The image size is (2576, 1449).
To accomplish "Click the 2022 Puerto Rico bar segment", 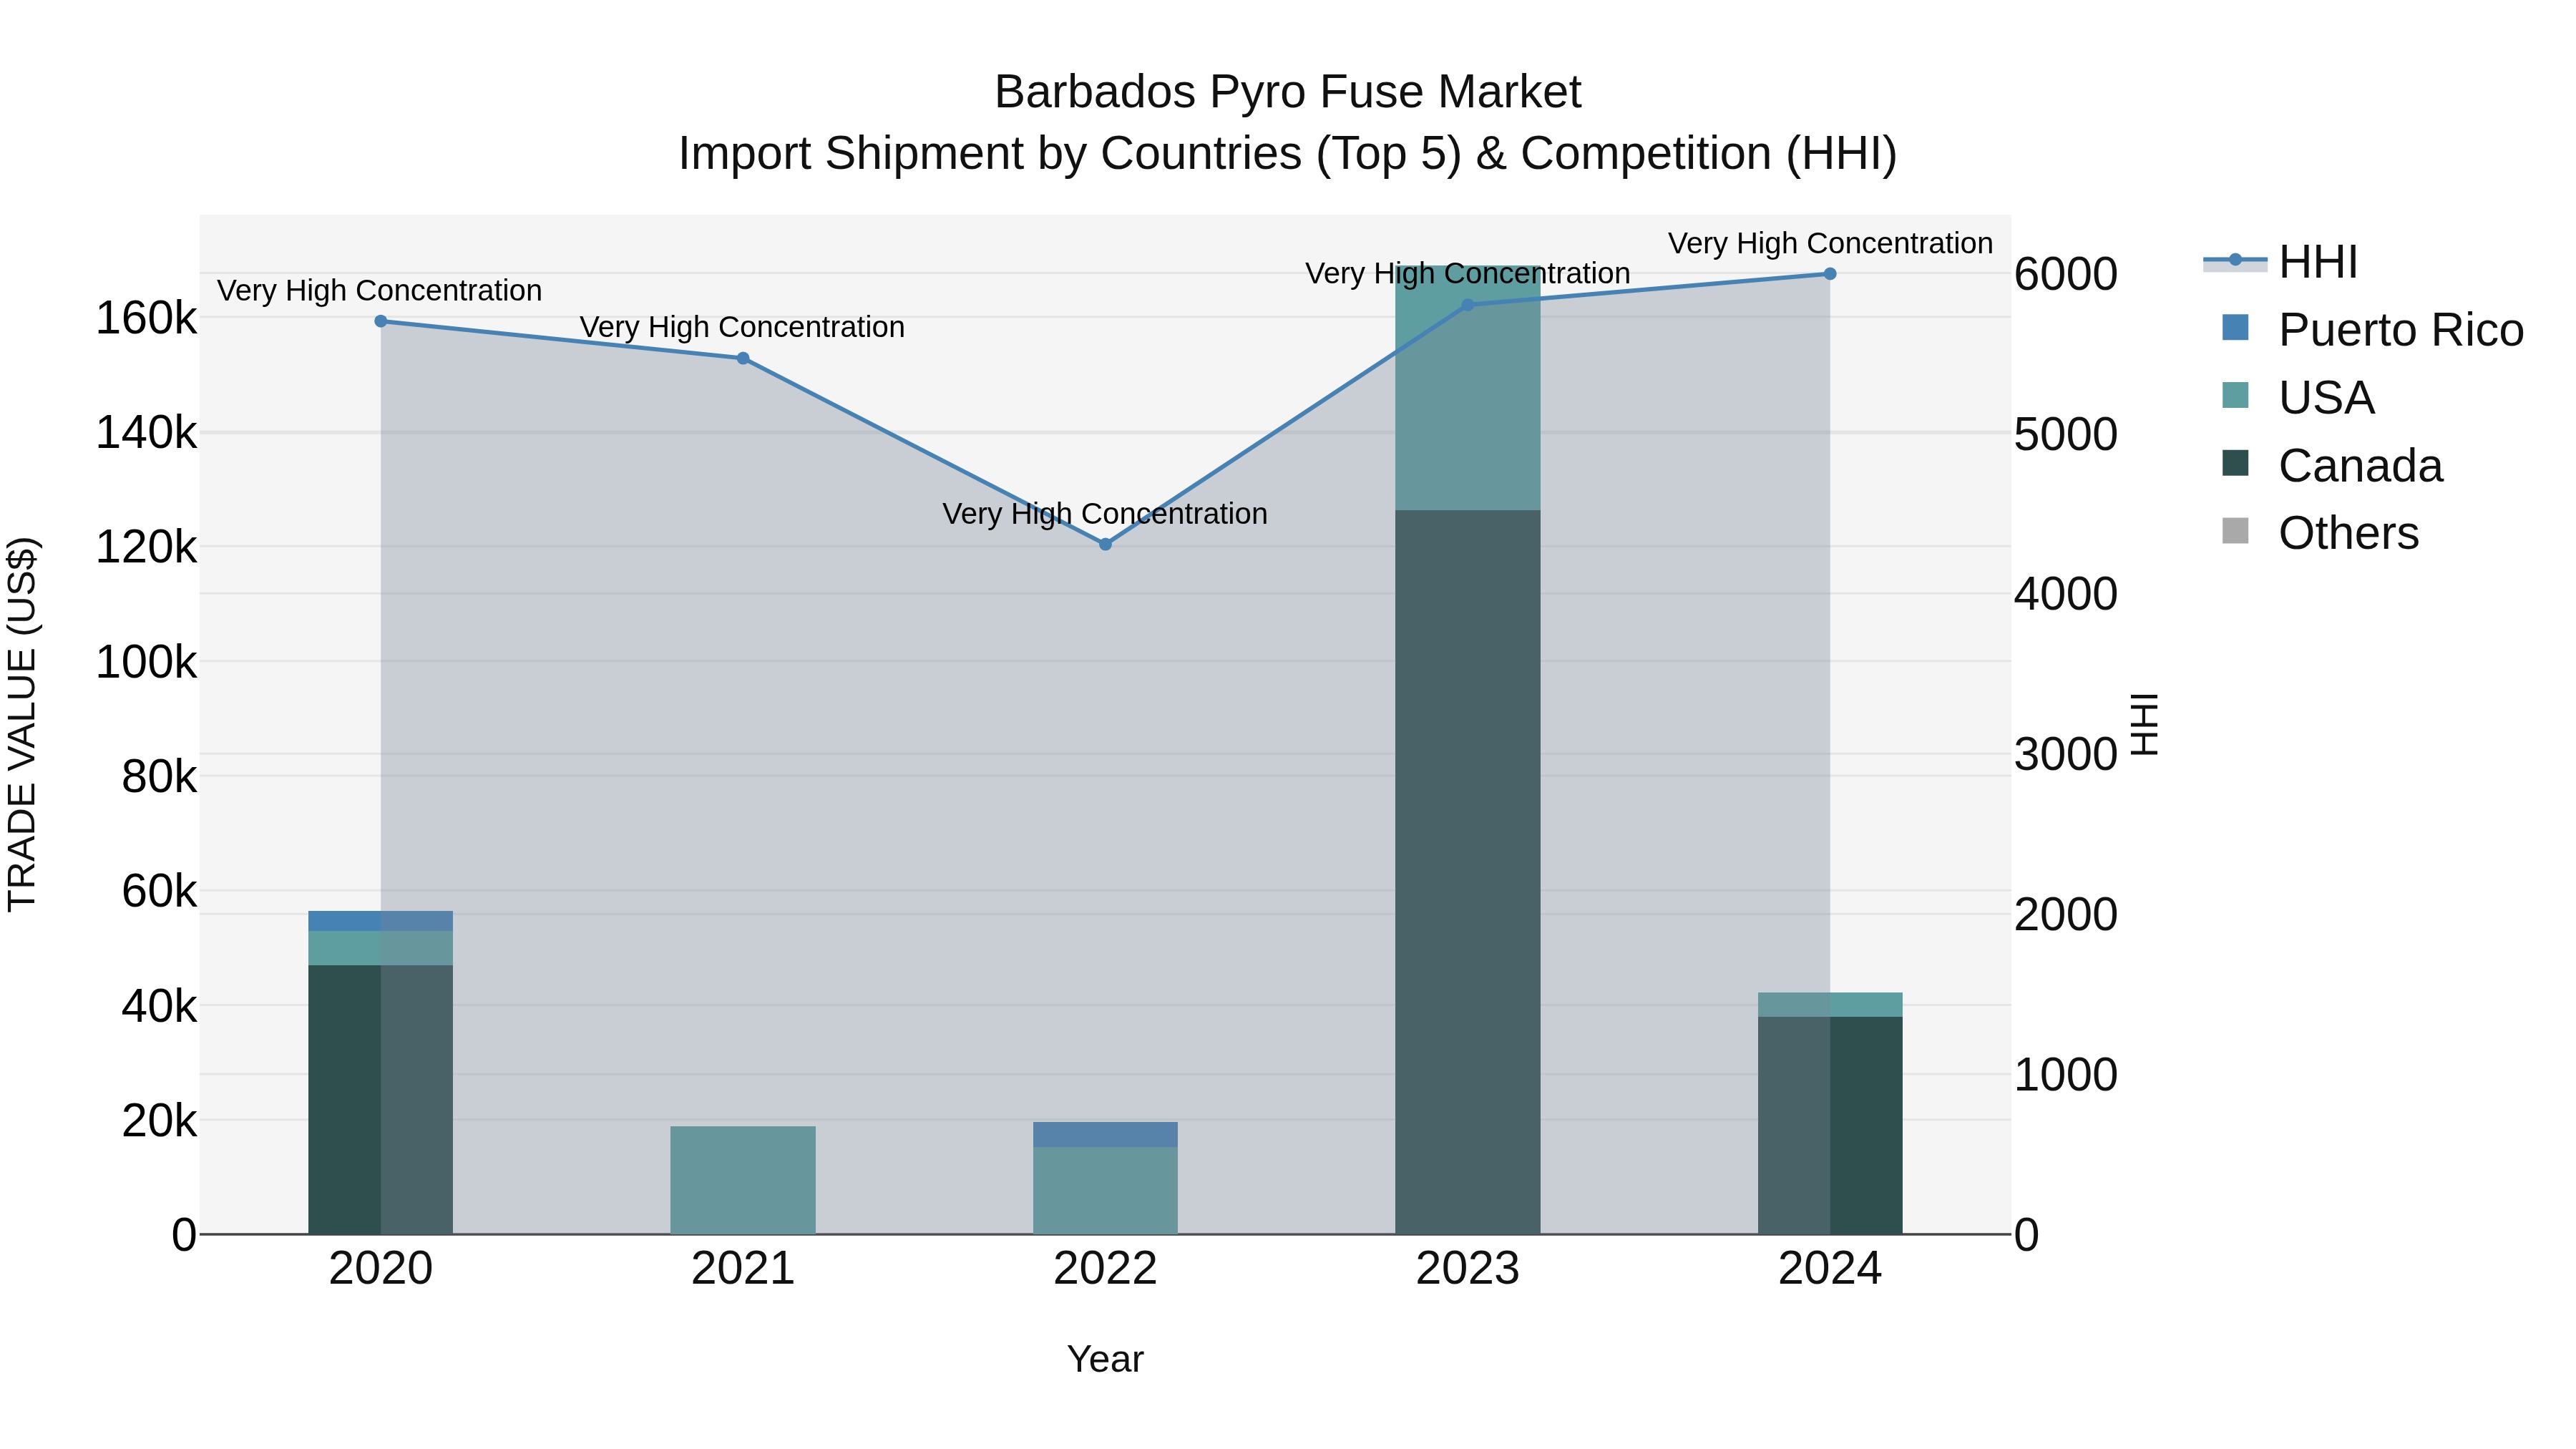I will (x=1105, y=1135).
